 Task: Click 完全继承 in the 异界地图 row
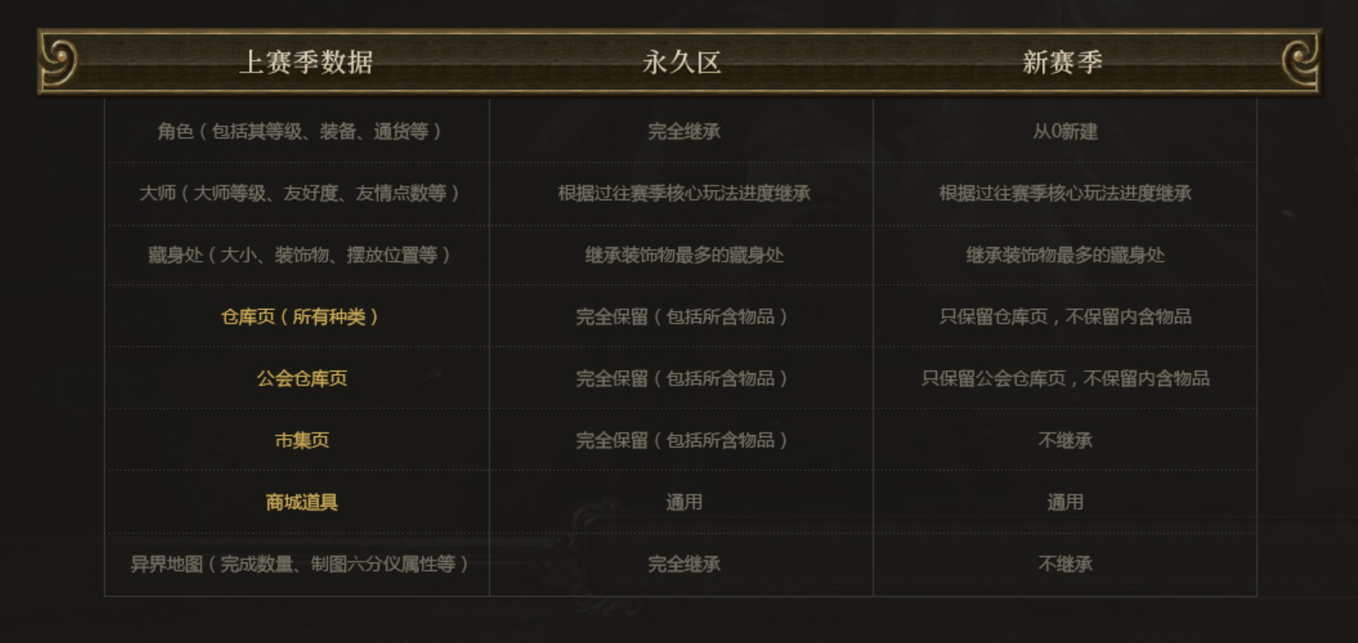(684, 564)
